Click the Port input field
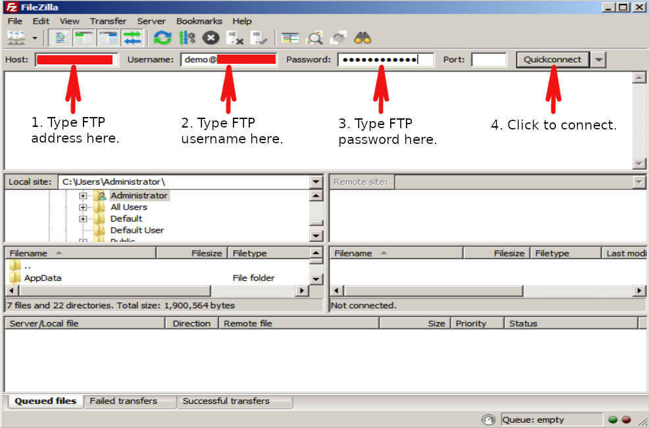650x428 pixels. tap(489, 60)
